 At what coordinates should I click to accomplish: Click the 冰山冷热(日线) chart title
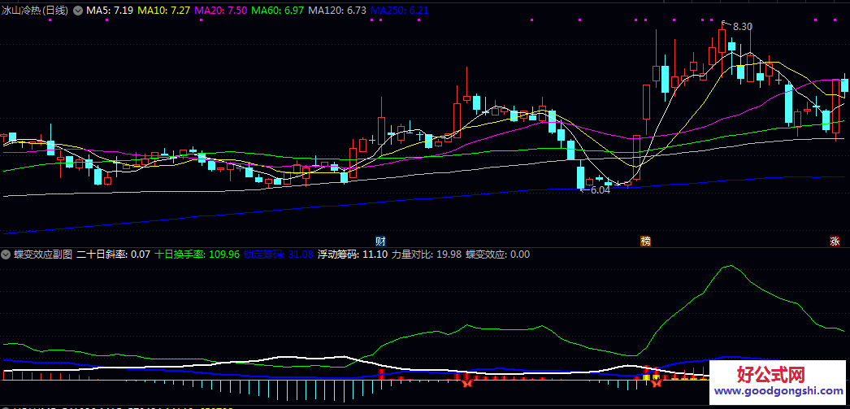coord(35,11)
